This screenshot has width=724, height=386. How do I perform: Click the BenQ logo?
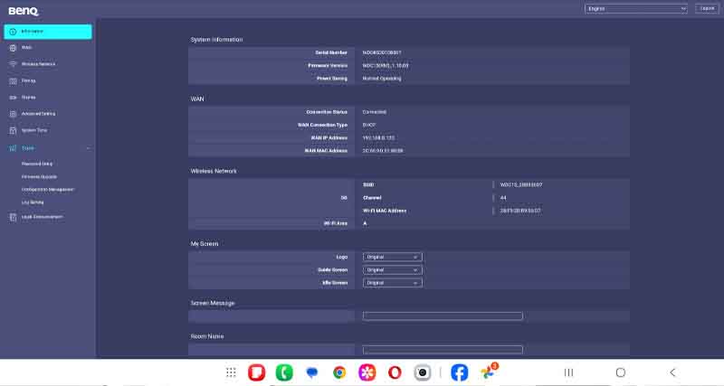tap(24, 11)
